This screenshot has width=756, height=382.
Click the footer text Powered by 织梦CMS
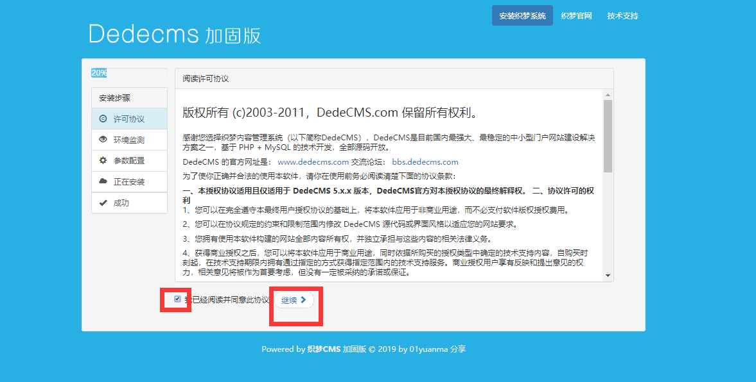364,349
